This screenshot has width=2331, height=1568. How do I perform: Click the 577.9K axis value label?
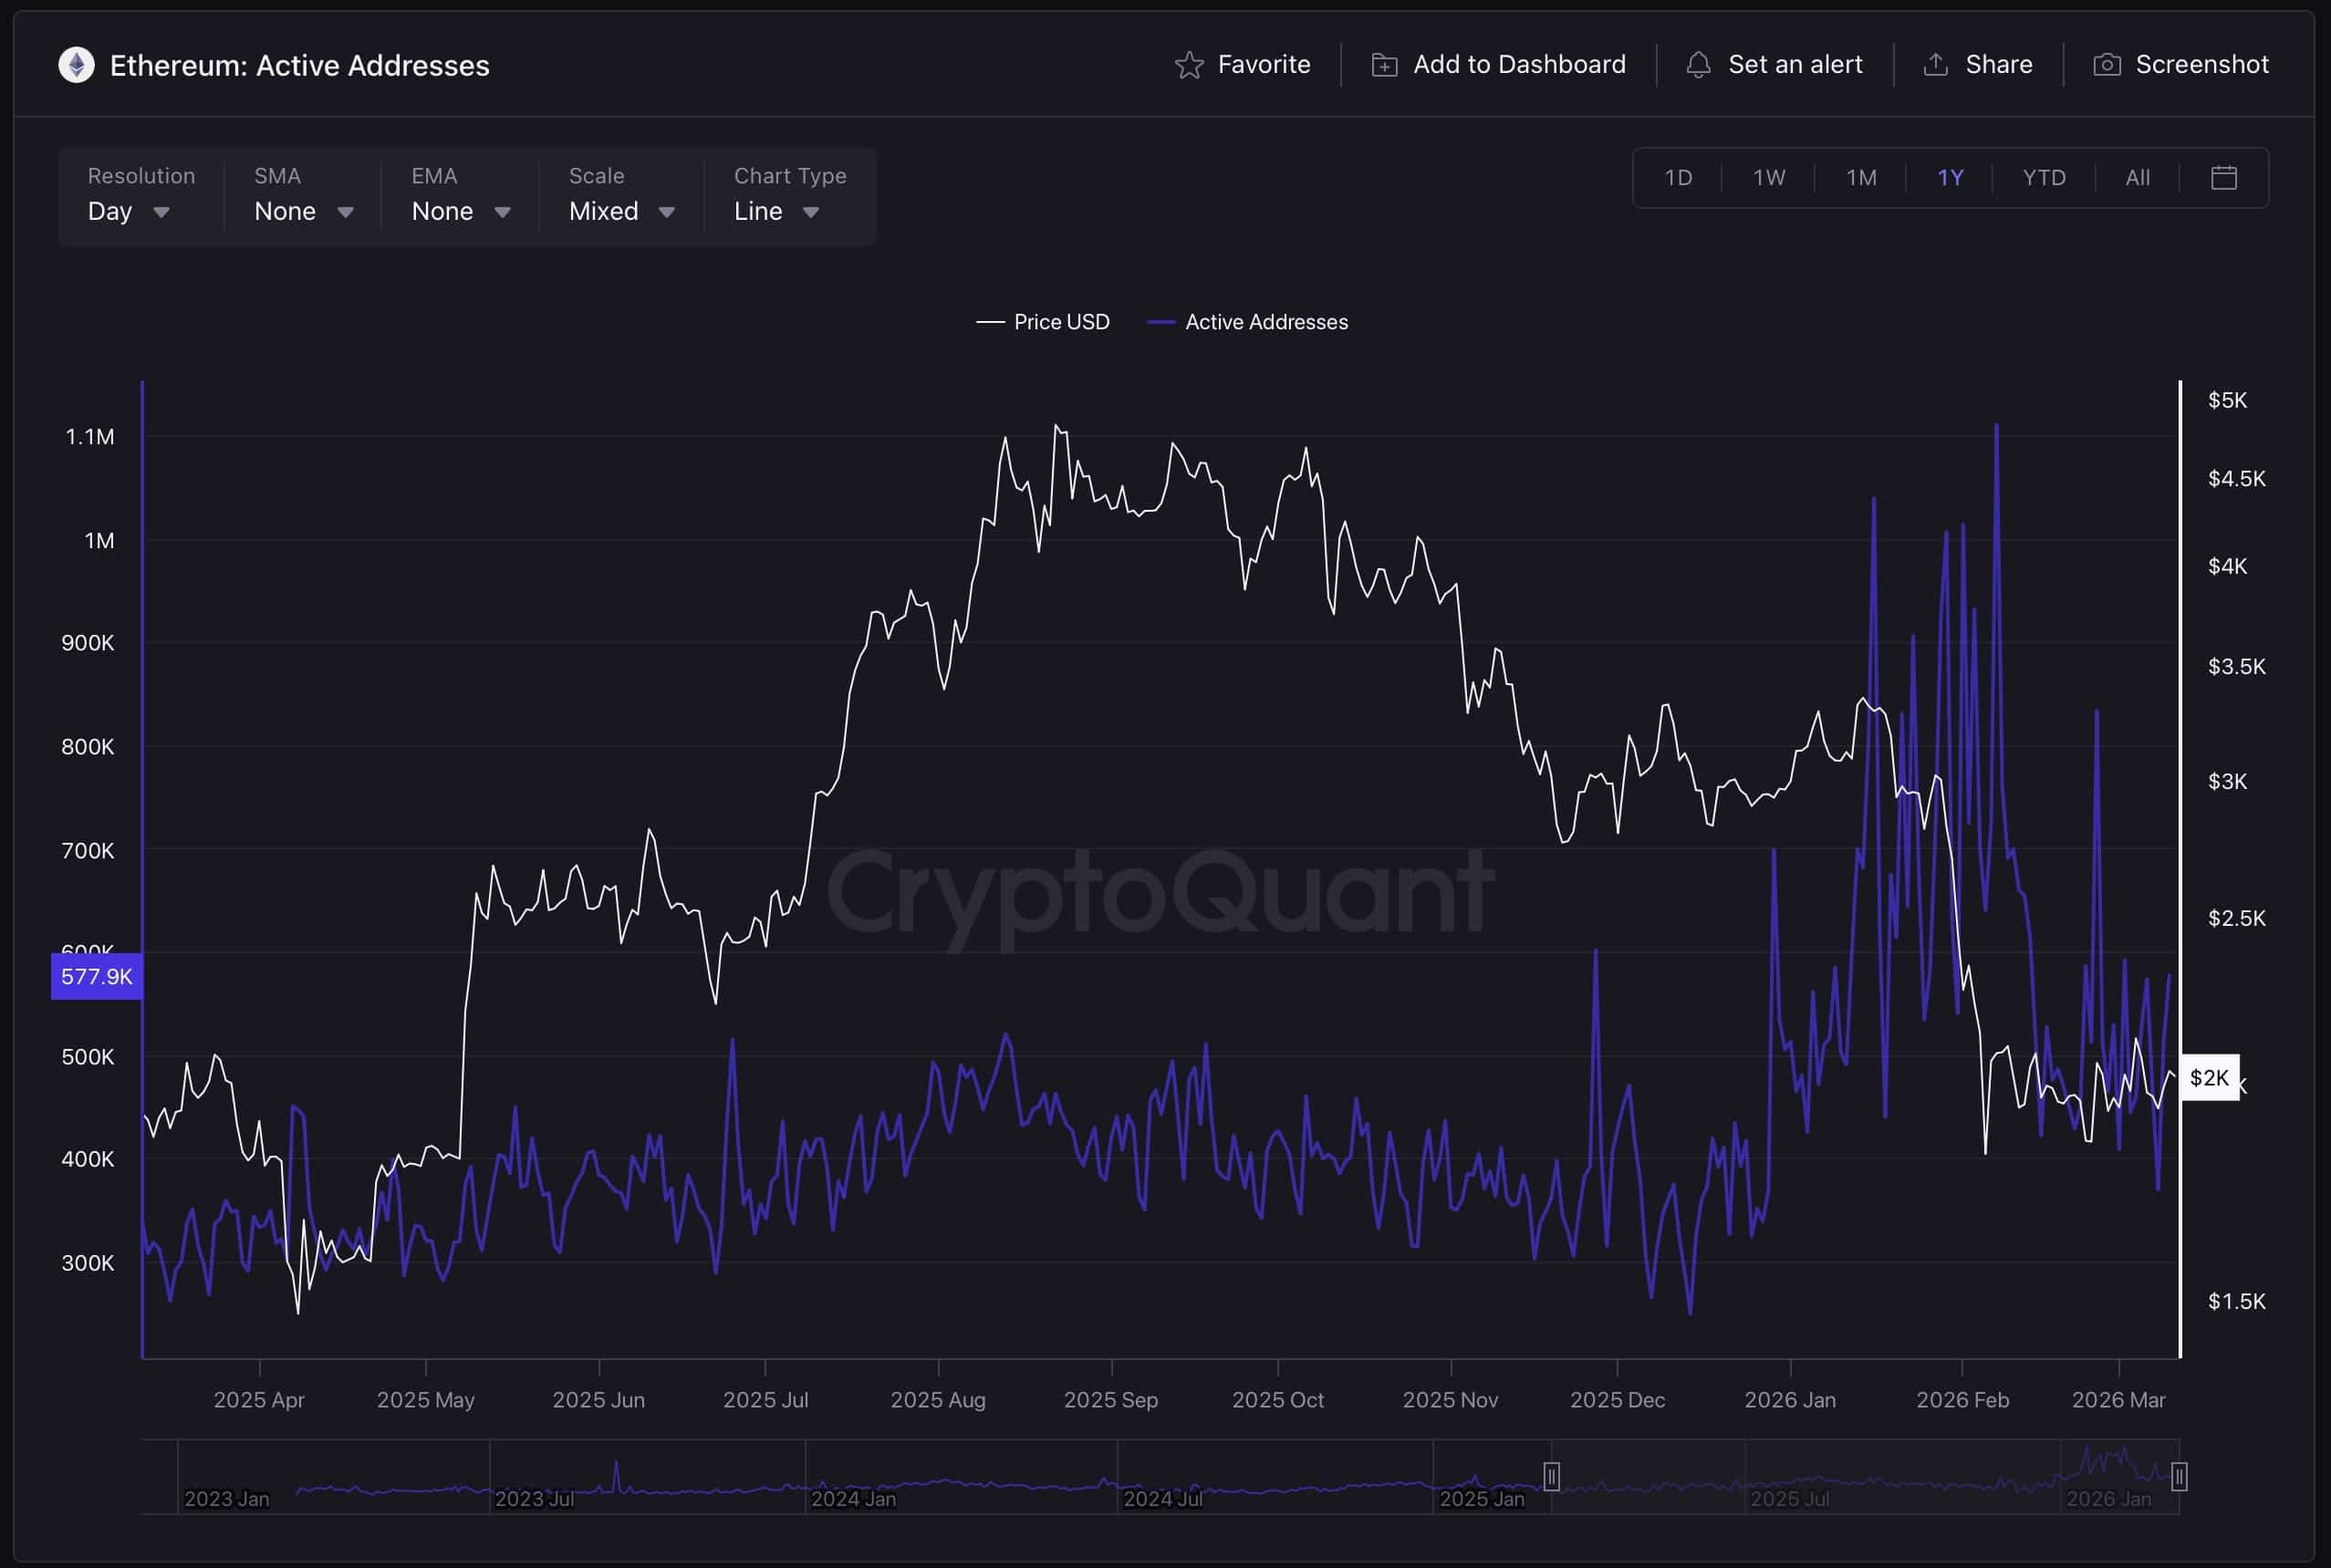click(96, 977)
